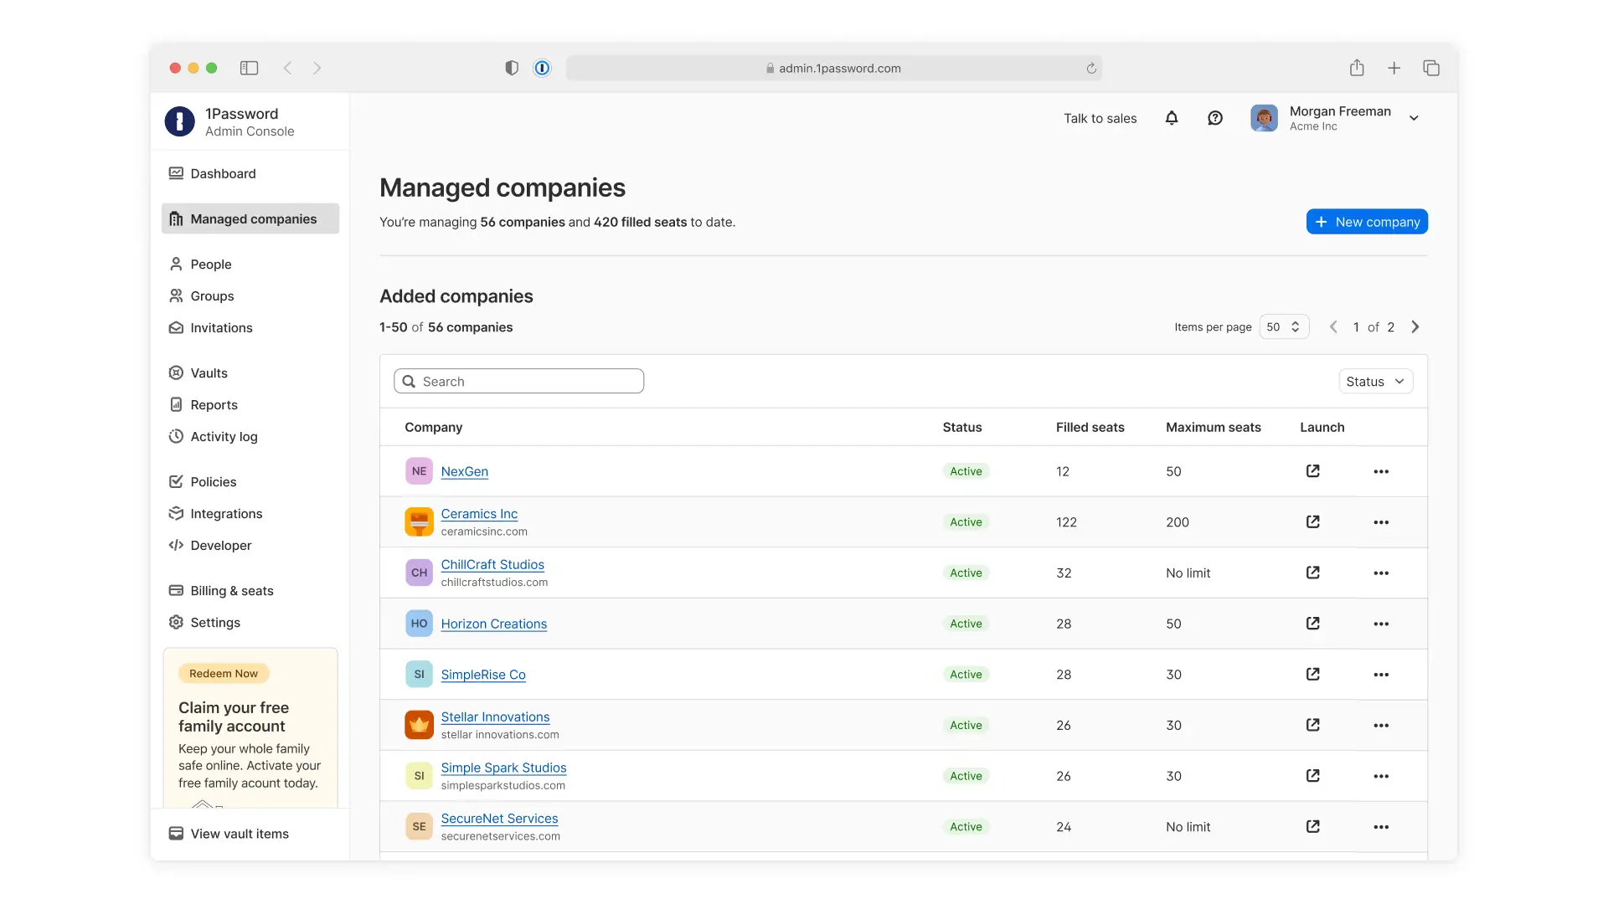Open Invitations in sidebar

tap(250, 327)
